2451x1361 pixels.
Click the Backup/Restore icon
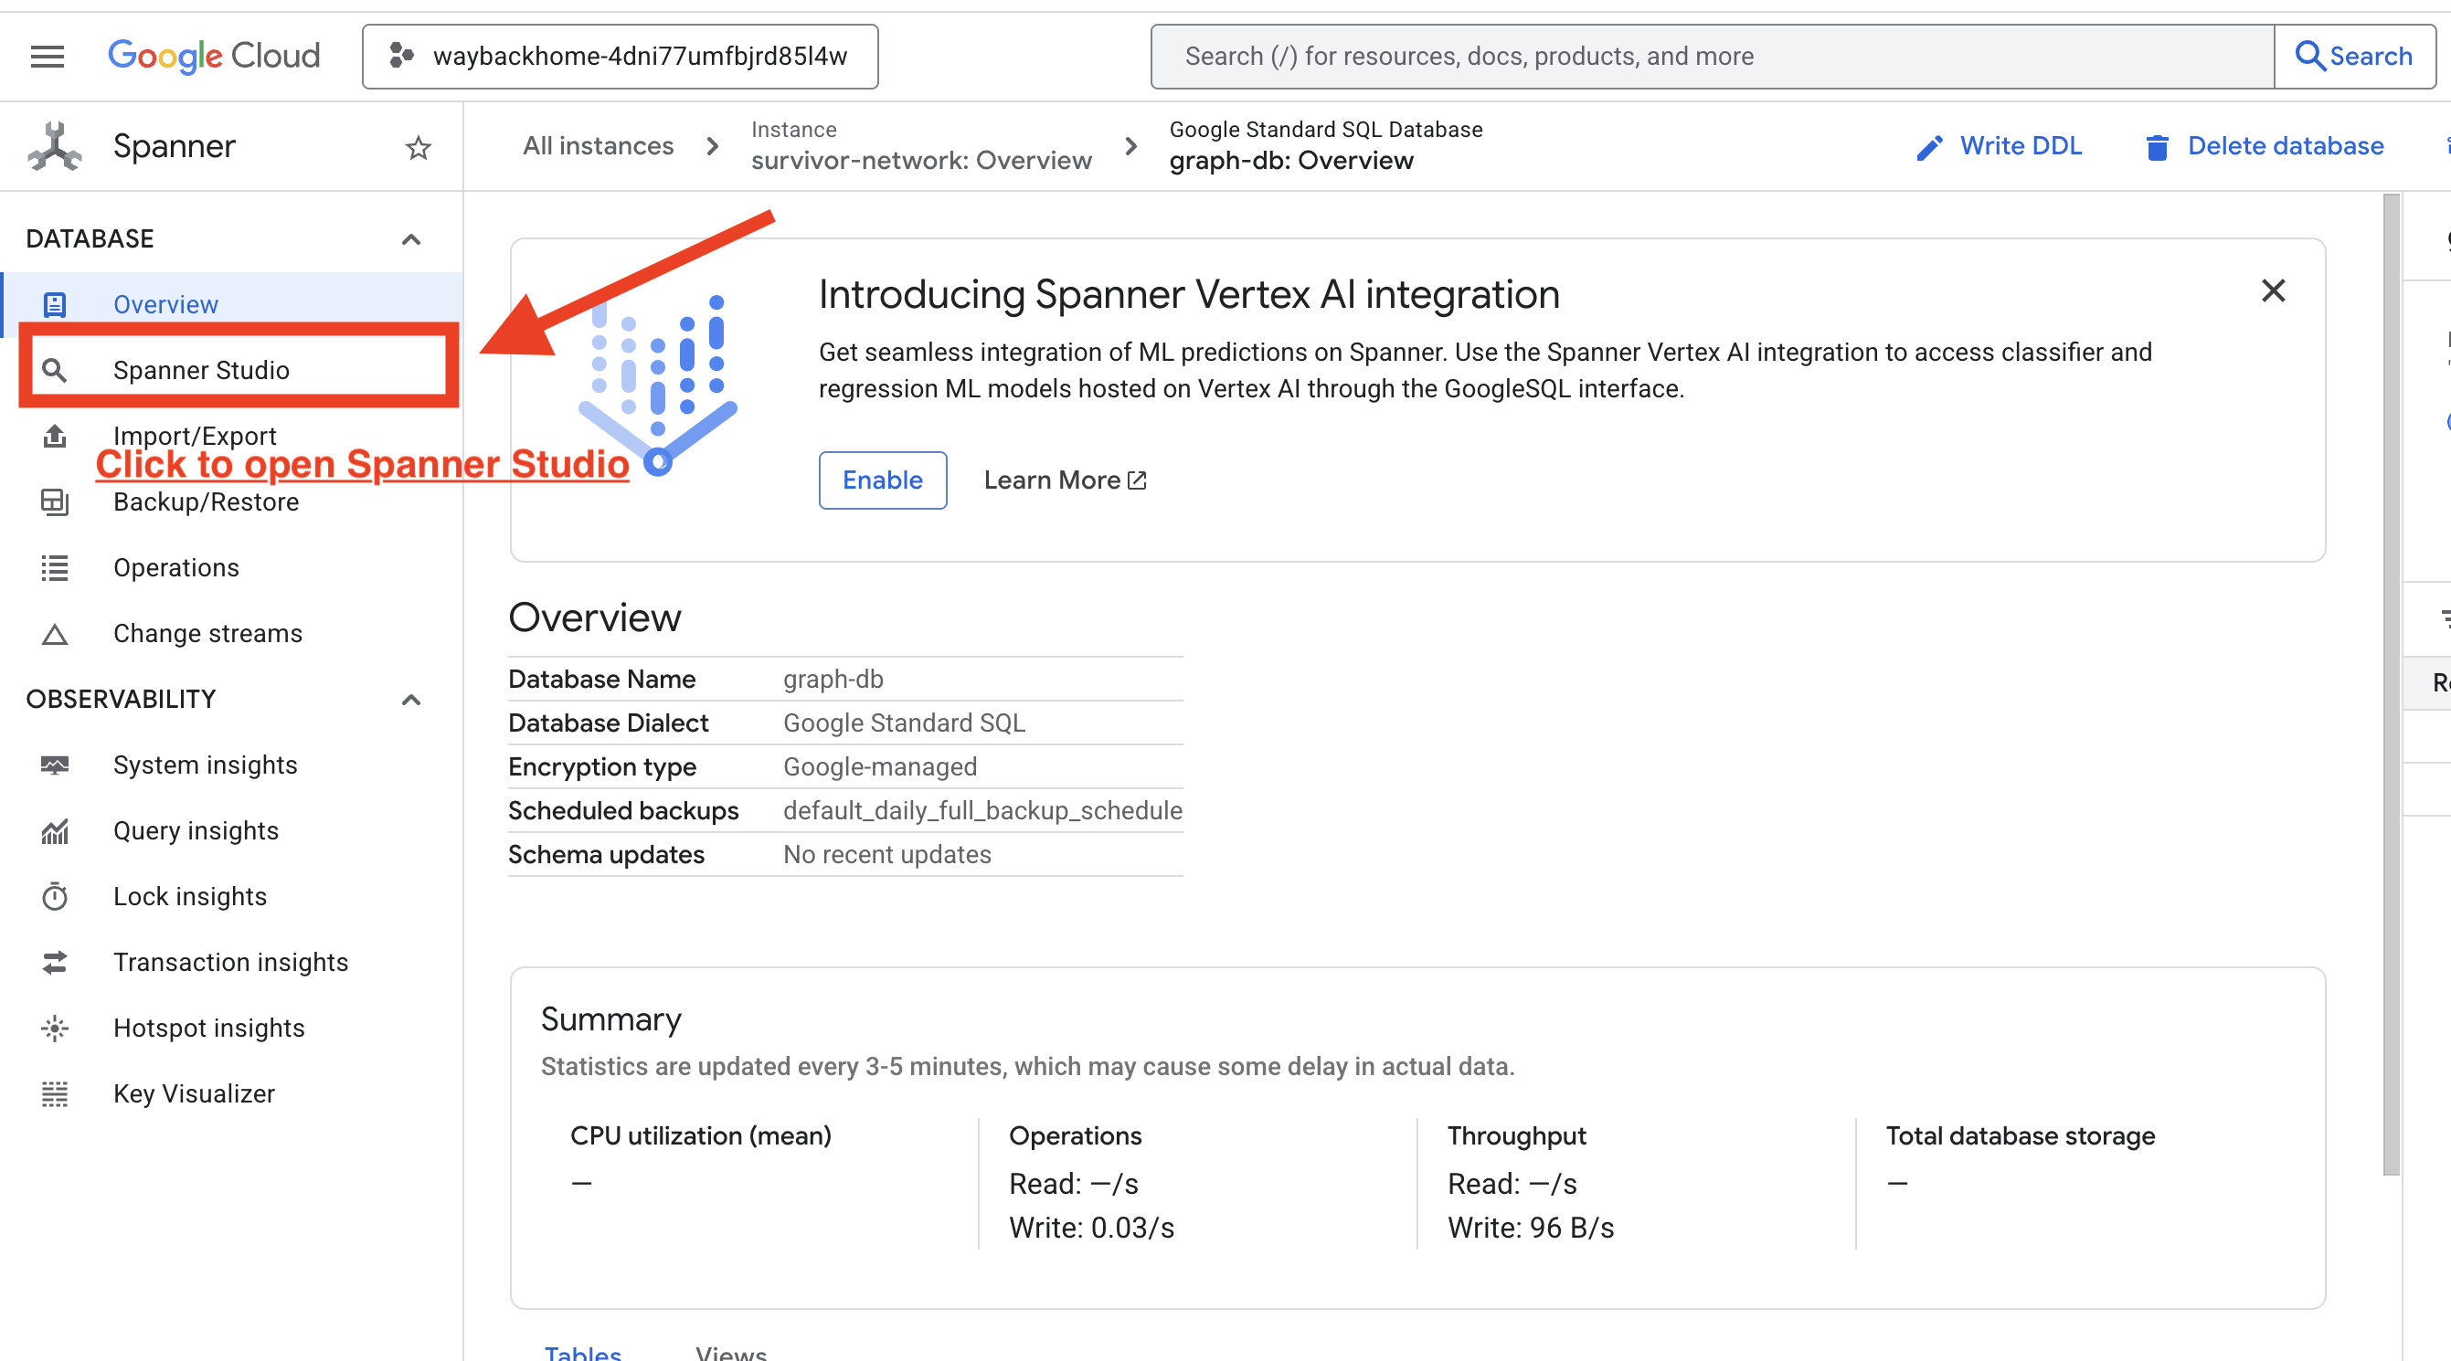point(55,501)
